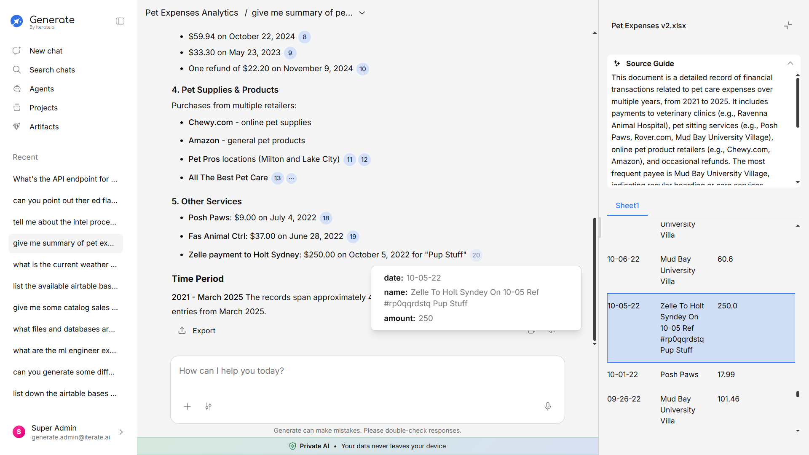Expand more citations ellipsis after badge 13
Viewport: 809px width, 455px height.
pyautogui.click(x=291, y=178)
